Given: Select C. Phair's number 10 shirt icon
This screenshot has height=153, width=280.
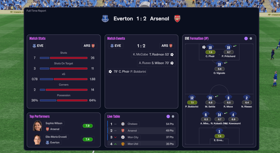Looking at the screenshot, I should click(210, 47).
